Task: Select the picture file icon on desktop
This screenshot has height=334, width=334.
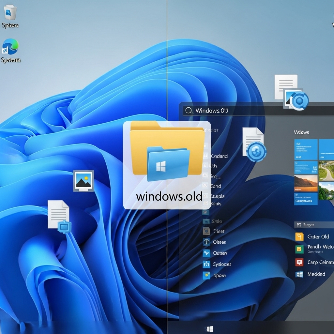Action: pos(83,181)
